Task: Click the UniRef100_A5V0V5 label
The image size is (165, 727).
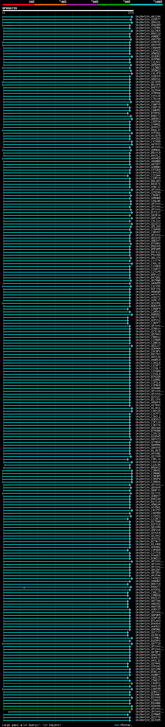Action: point(148,45)
